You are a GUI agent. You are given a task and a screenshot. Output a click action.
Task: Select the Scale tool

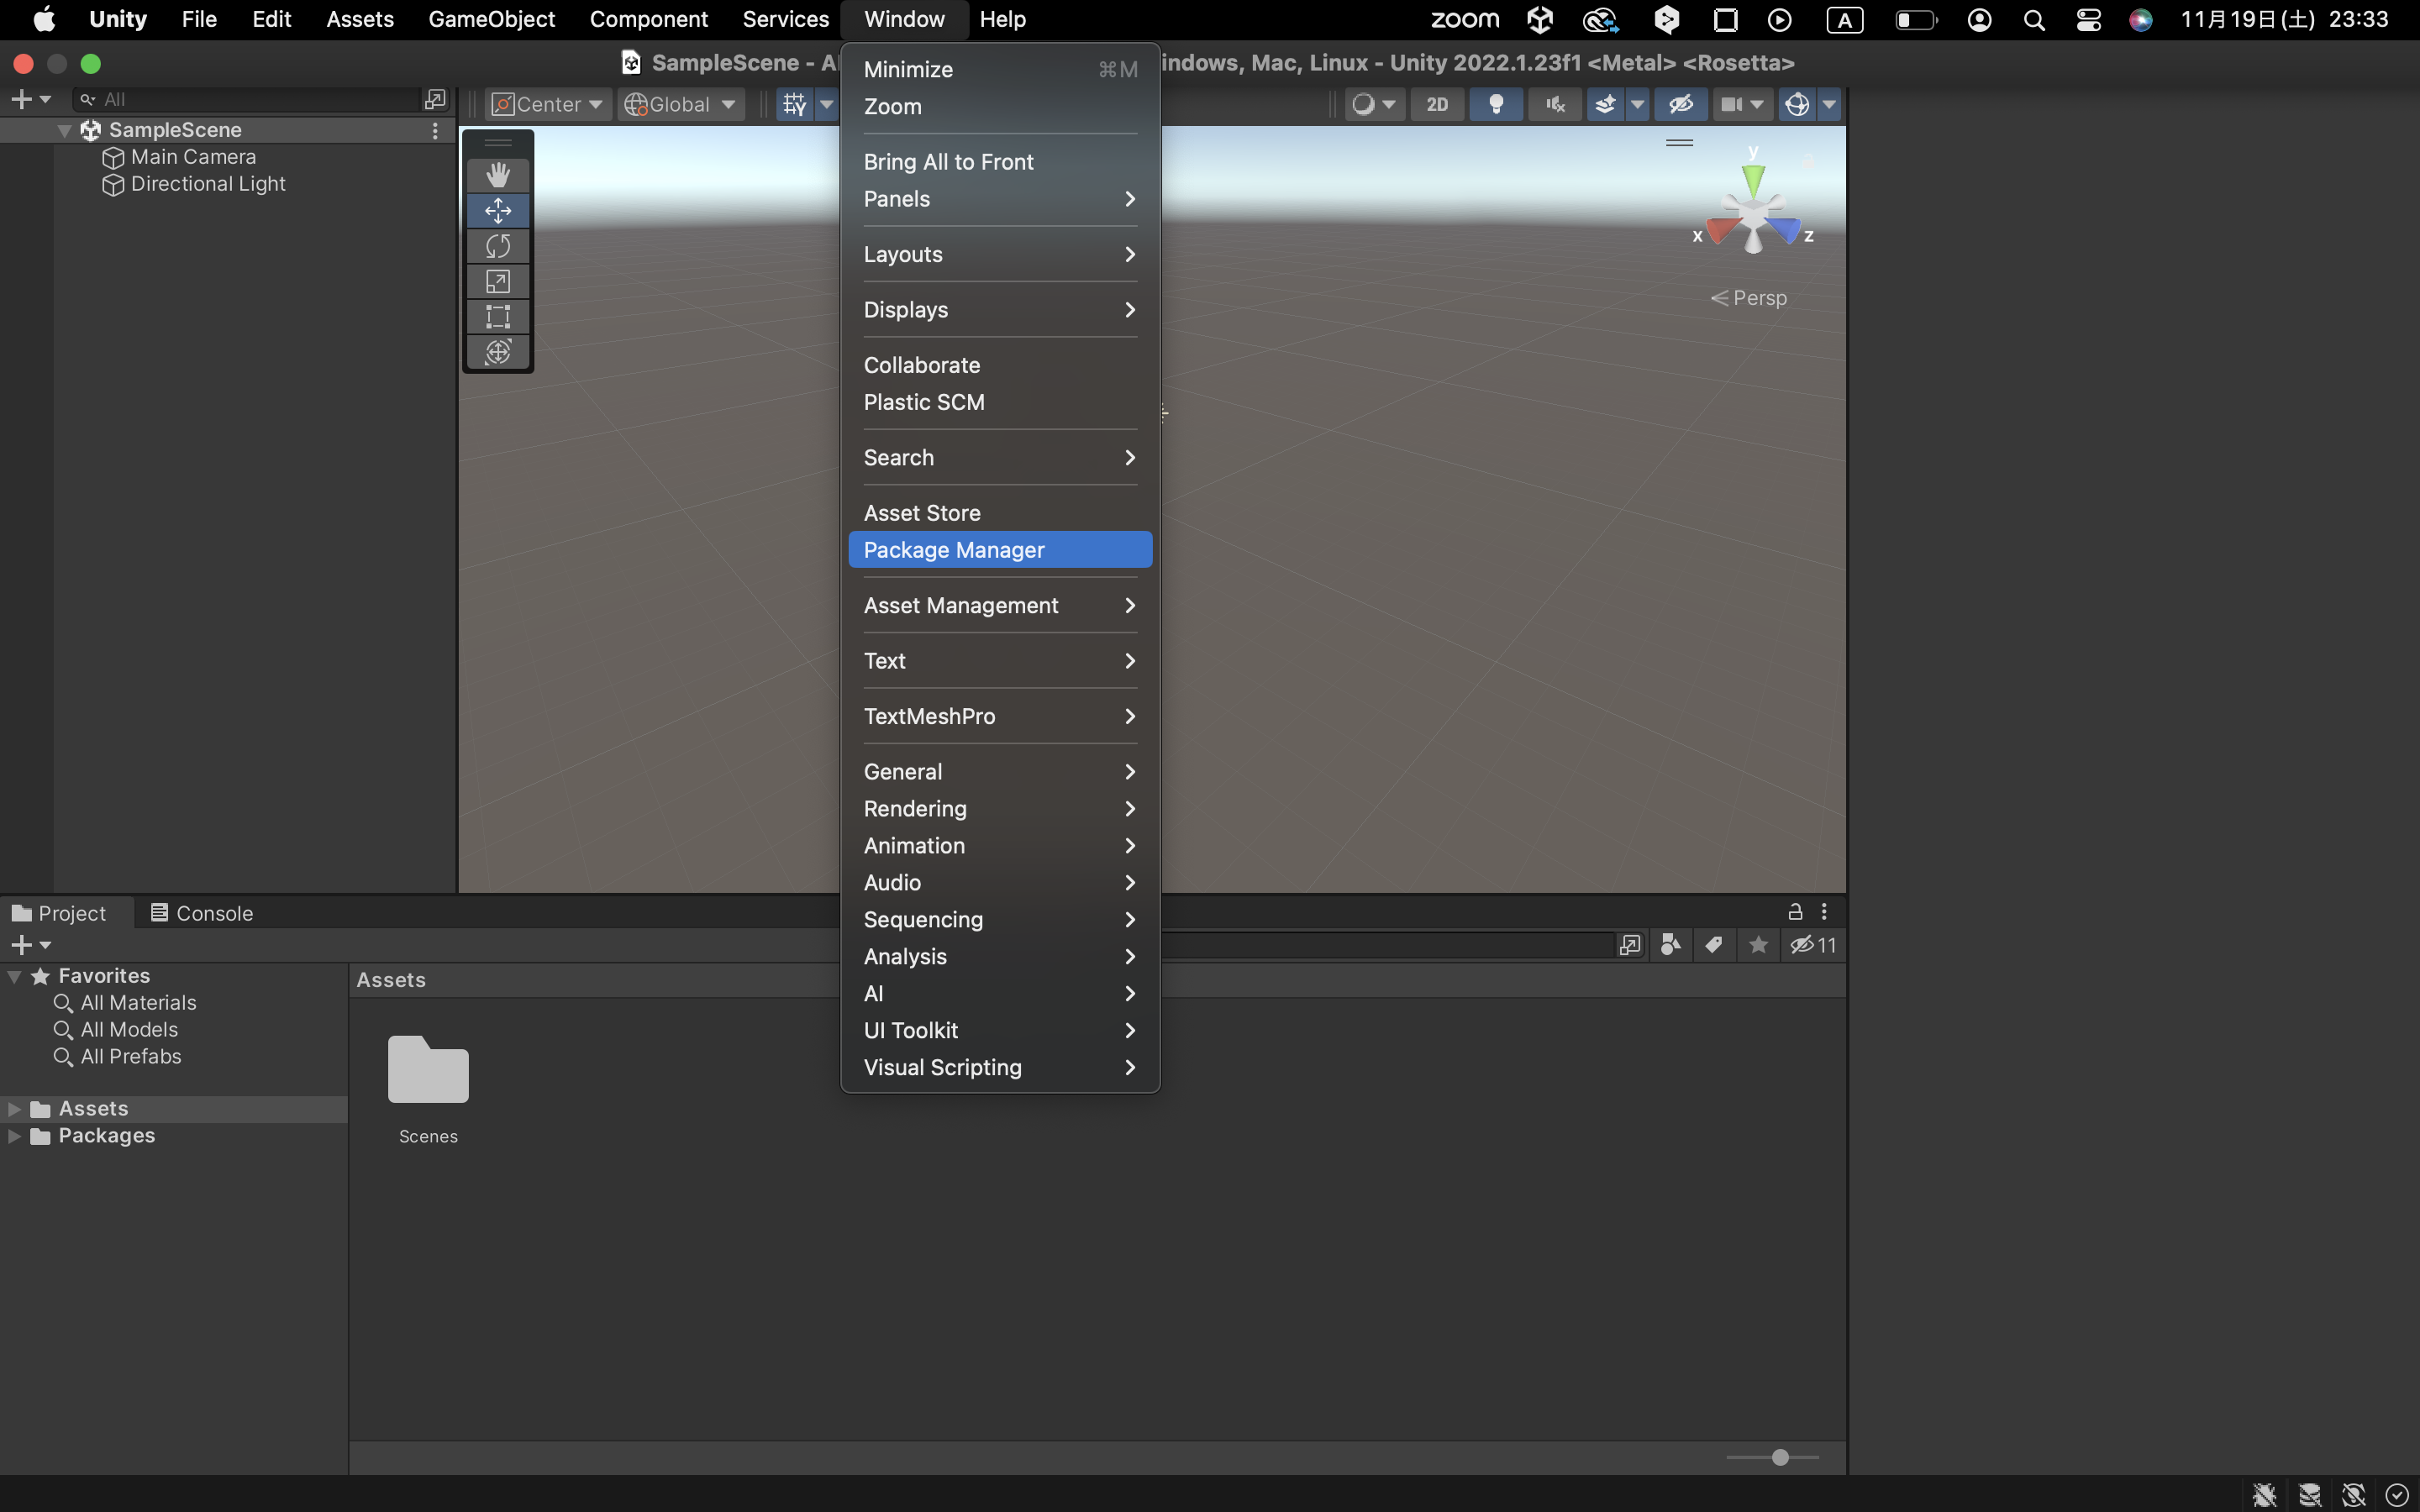[x=498, y=282]
